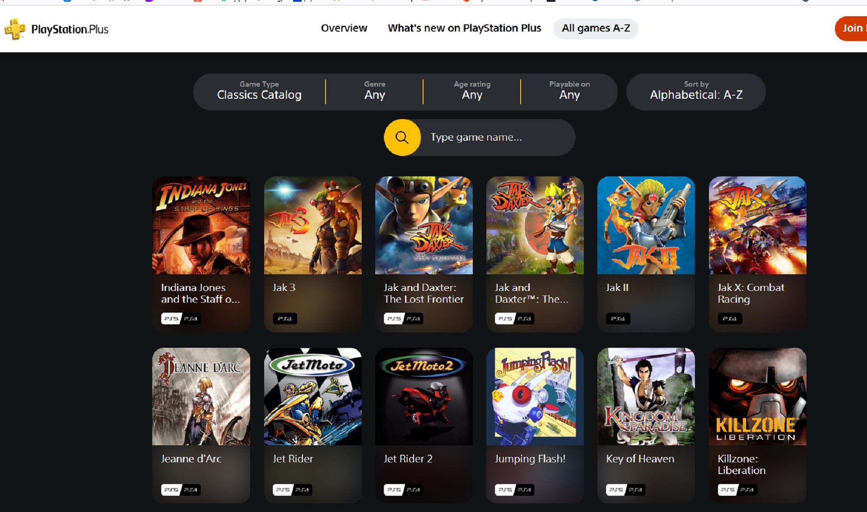Open the Age rating filter

point(472,92)
